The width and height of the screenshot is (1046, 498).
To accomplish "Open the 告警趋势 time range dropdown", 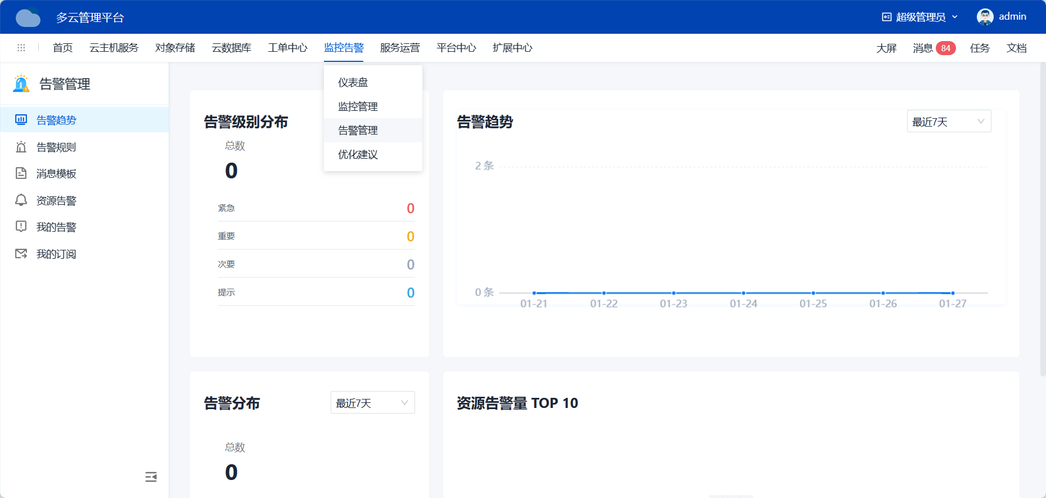I will click(x=949, y=122).
